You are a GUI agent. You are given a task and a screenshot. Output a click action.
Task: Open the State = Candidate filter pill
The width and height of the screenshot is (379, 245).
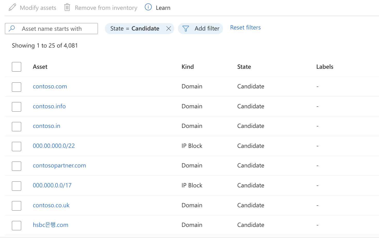point(135,29)
